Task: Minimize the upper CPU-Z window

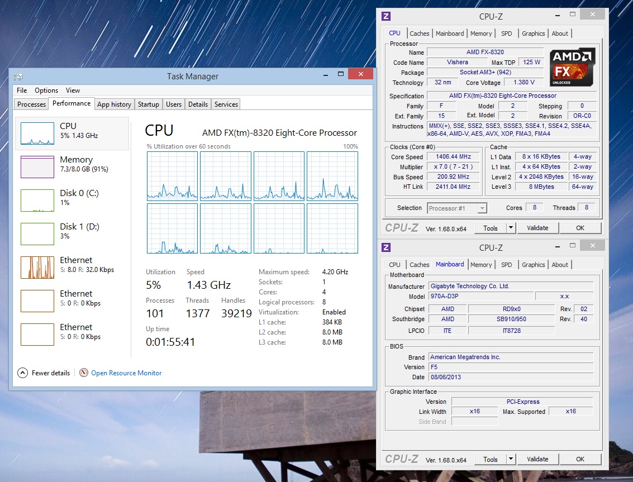Action: 558,16
